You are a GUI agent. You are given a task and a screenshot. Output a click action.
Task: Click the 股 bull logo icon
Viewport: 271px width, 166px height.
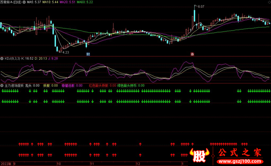(x=201, y=155)
